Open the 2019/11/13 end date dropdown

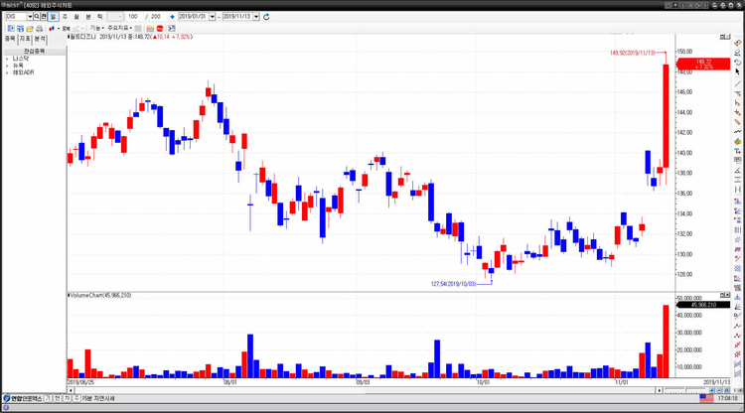[256, 17]
